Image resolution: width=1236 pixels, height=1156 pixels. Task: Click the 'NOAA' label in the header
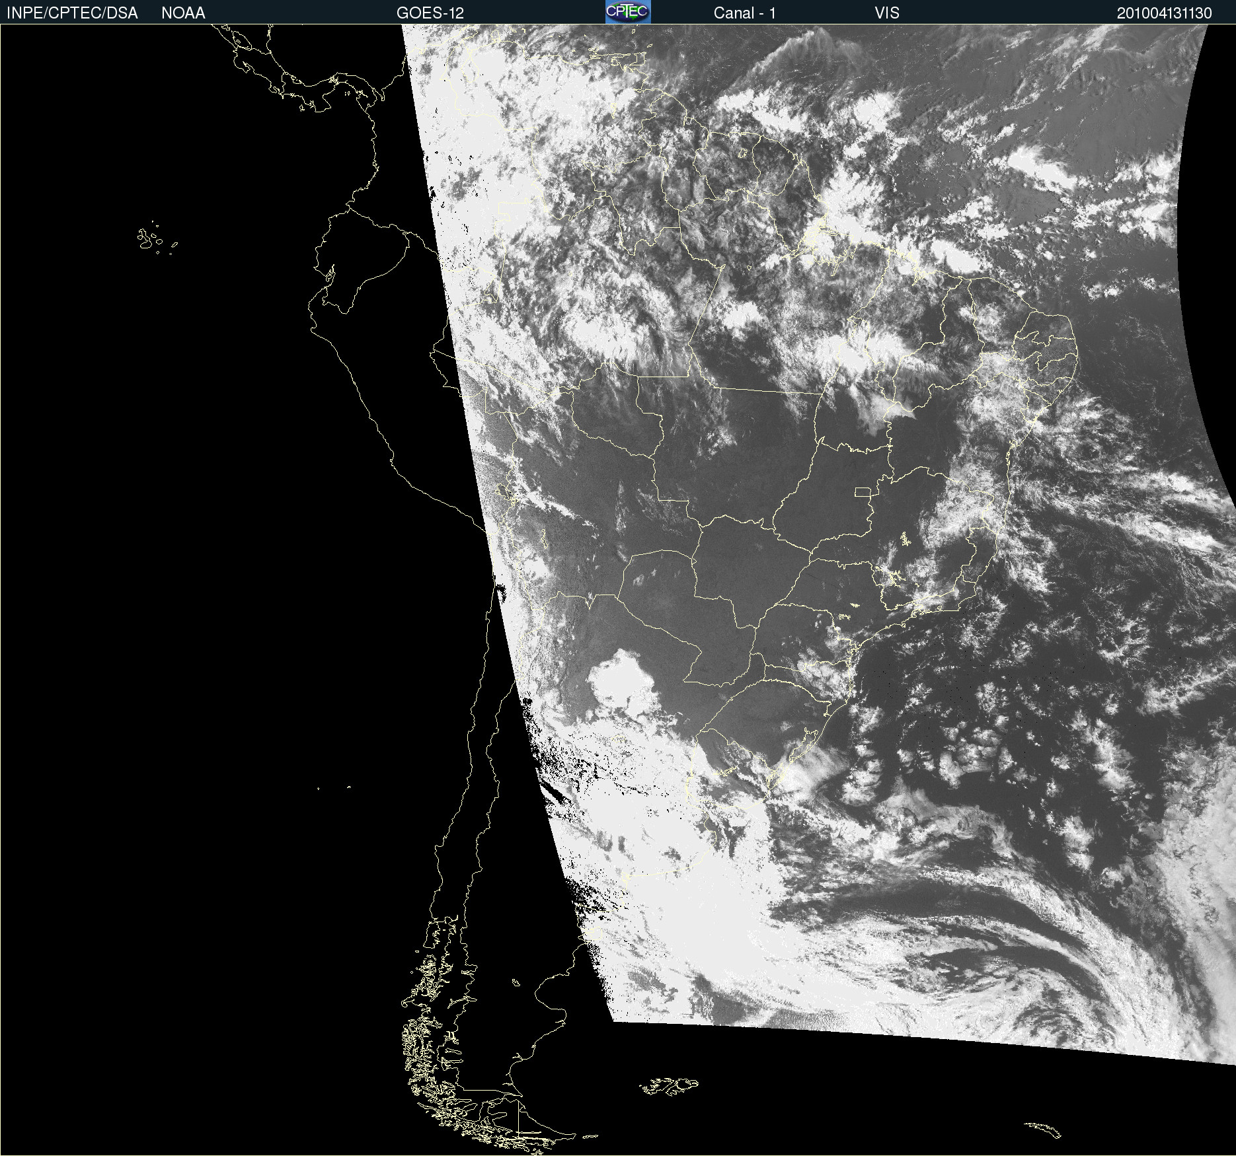(x=183, y=13)
